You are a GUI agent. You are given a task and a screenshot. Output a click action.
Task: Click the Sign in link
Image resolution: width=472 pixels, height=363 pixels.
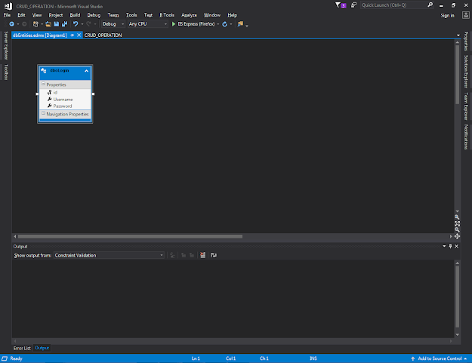[x=447, y=15]
